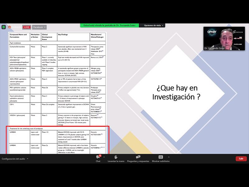
Task: Expand chat options caret
Action: coord(104,157)
